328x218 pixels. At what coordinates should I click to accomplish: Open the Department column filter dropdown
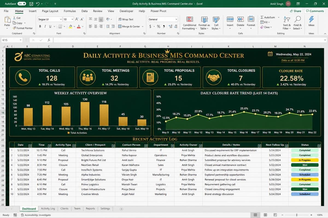click(x=172, y=146)
